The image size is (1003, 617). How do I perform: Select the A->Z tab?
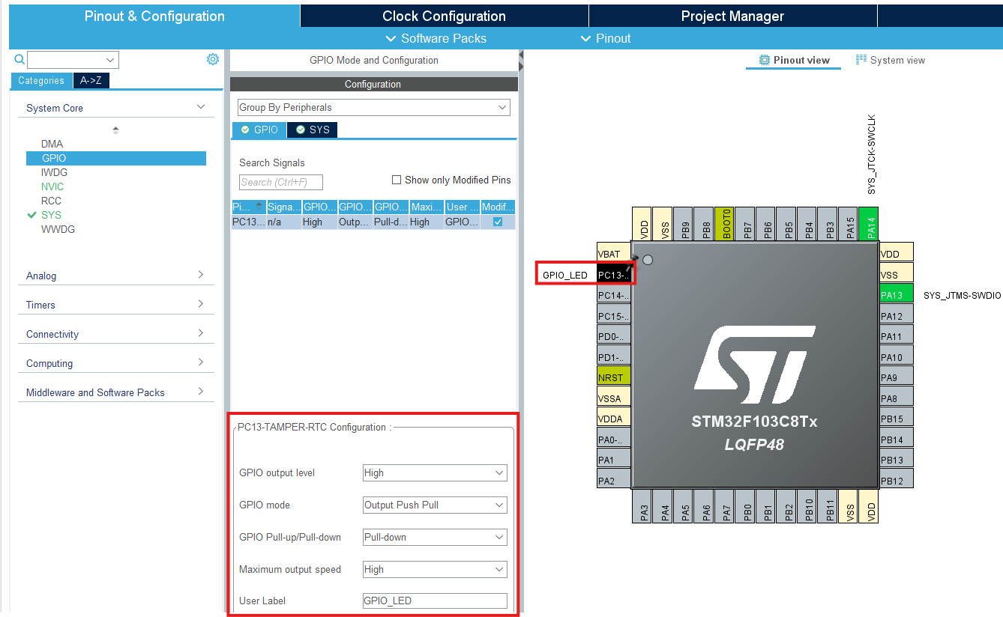tap(91, 81)
